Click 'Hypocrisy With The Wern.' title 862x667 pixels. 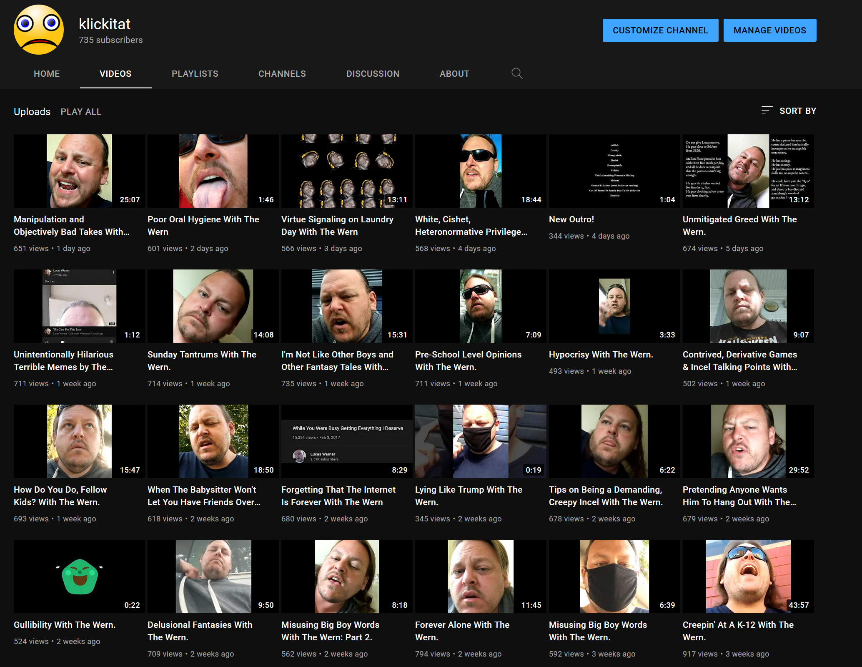[x=601, y=355]
